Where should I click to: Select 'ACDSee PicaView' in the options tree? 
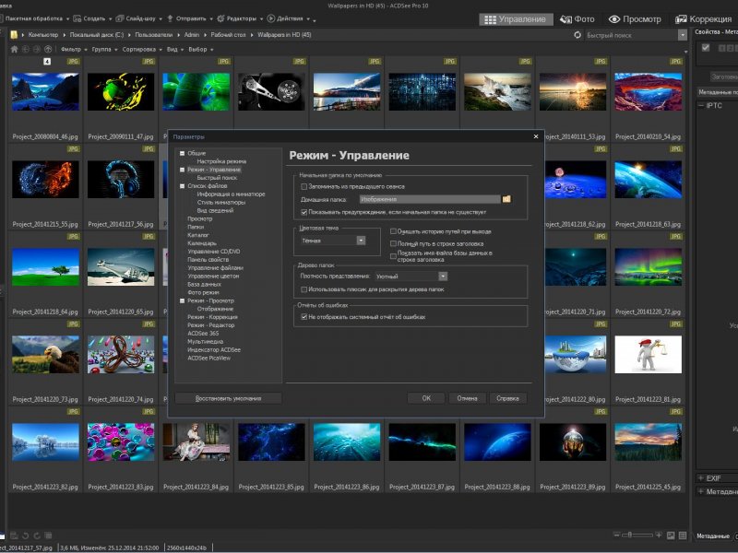[x=209, y=358]
